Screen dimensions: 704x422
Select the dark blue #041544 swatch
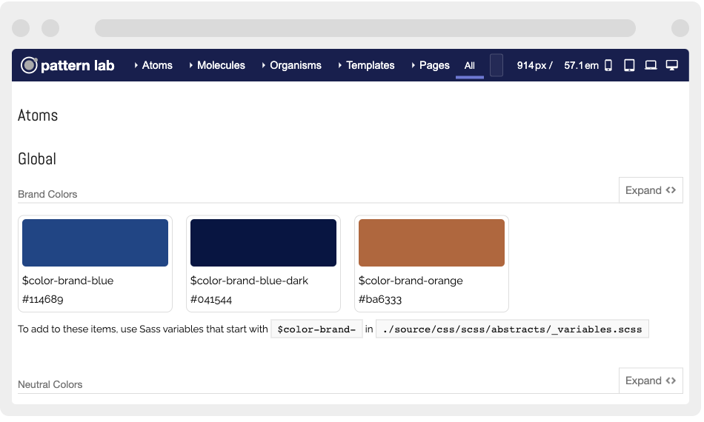[263, 243]
